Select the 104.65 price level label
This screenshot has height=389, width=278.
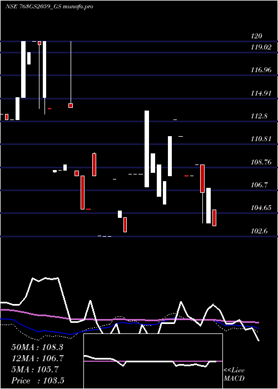click(x=261, y=208)
